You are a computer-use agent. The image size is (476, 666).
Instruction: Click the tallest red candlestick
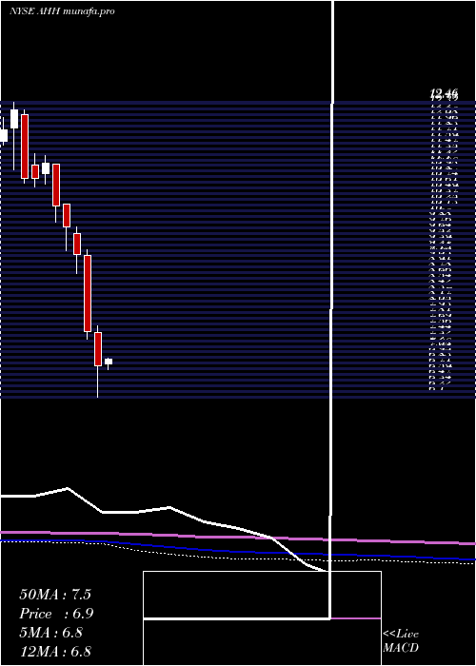click(88, 293)
